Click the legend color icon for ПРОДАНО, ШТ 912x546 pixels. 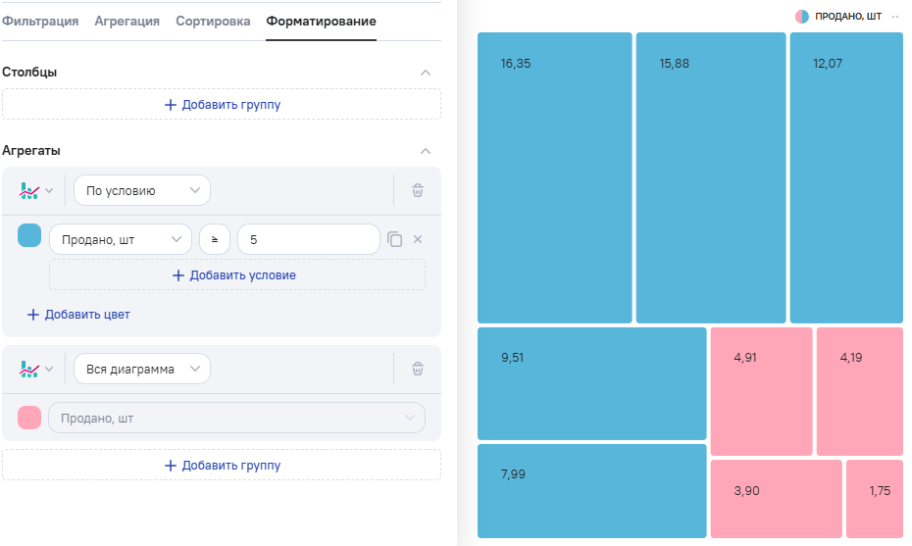[x=802, y=17]
